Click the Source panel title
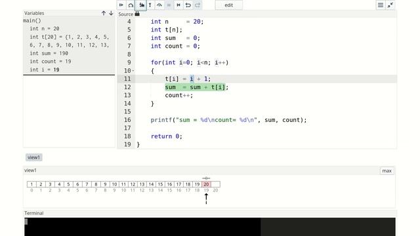 125,14
